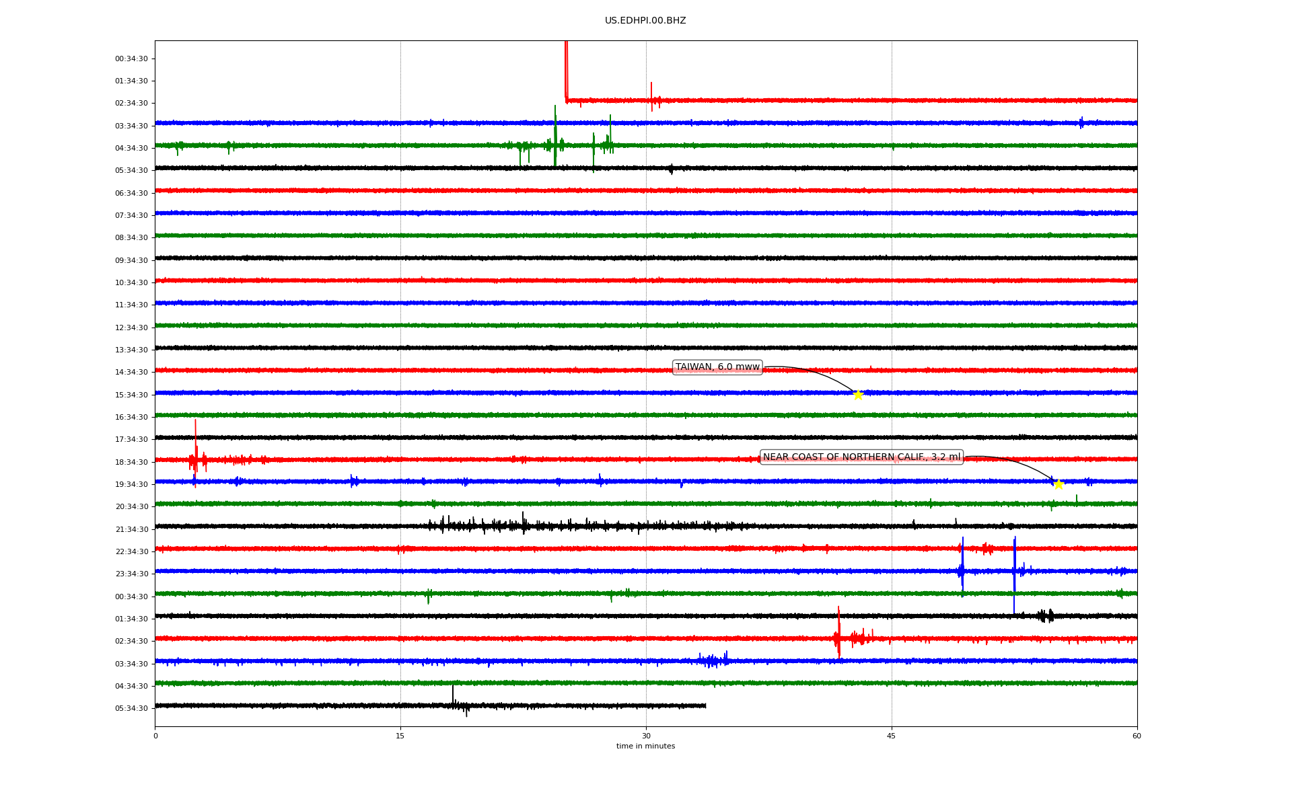Viewport: 1292px width, 807px height.
Task: Click the 0 minute x-axis tick label
Action: [x=155, y=736]
